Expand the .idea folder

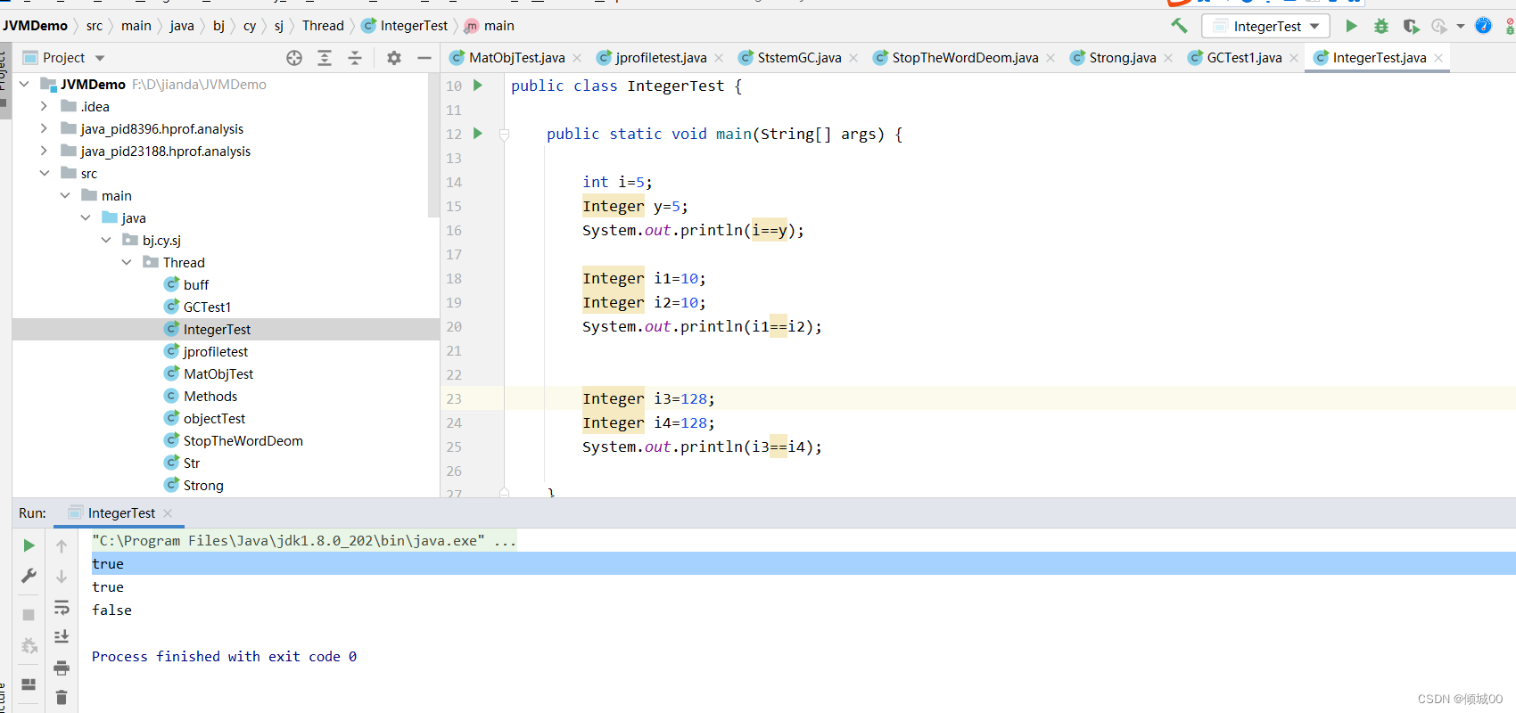[44, 106]
